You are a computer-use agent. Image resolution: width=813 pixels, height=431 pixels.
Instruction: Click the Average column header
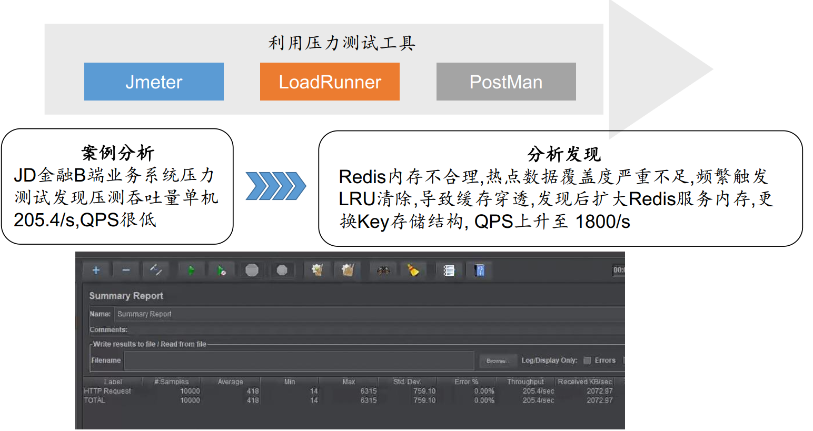pos(231,382)
